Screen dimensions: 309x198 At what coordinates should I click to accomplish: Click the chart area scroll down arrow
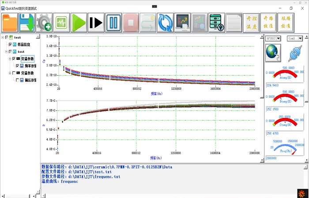point(262,161)
